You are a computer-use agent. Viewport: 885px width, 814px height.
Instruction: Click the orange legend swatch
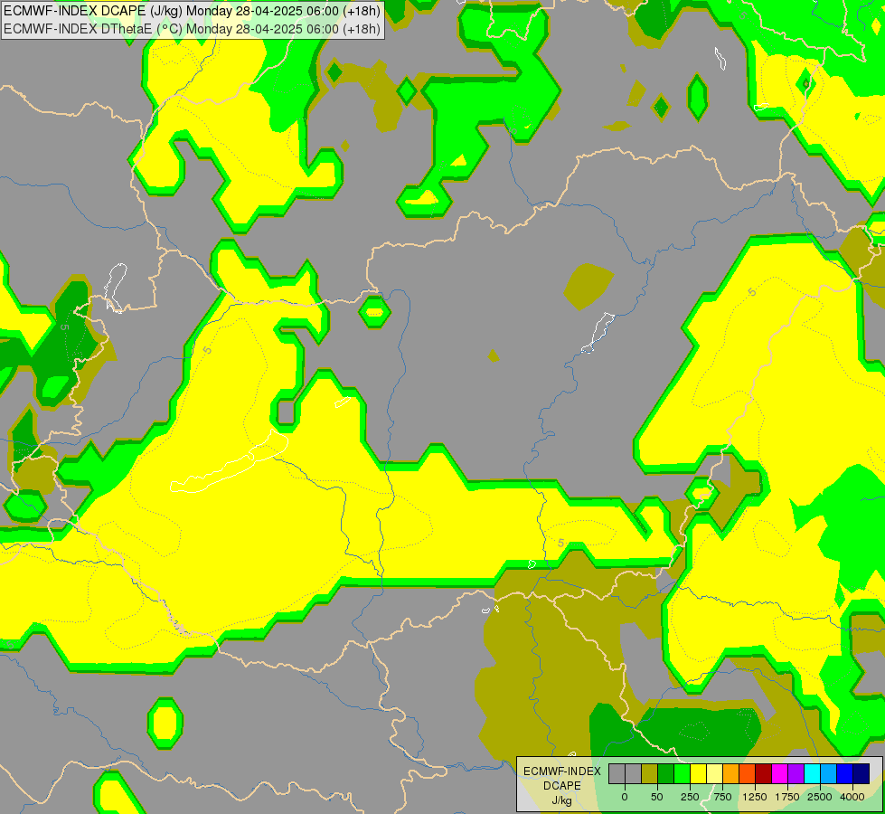coord(731,773)
